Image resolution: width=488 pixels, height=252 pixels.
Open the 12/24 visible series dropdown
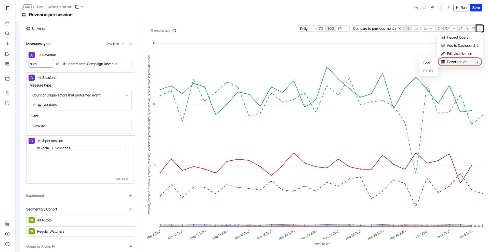click(446, 29)
